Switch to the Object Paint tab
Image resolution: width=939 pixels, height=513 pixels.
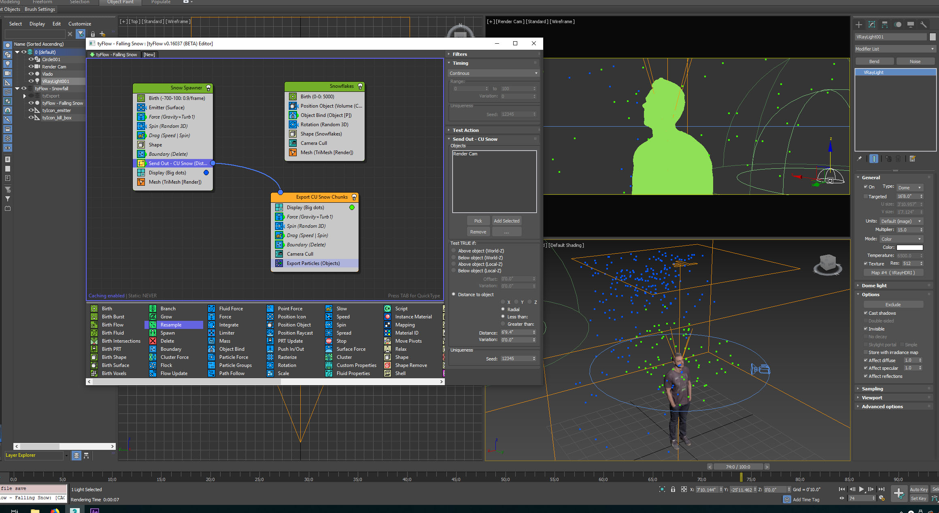pyautogui.click(x=120, y=2)
